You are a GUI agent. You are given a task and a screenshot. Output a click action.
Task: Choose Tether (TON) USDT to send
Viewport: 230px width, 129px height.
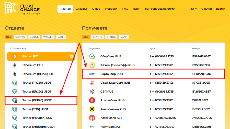41,109
